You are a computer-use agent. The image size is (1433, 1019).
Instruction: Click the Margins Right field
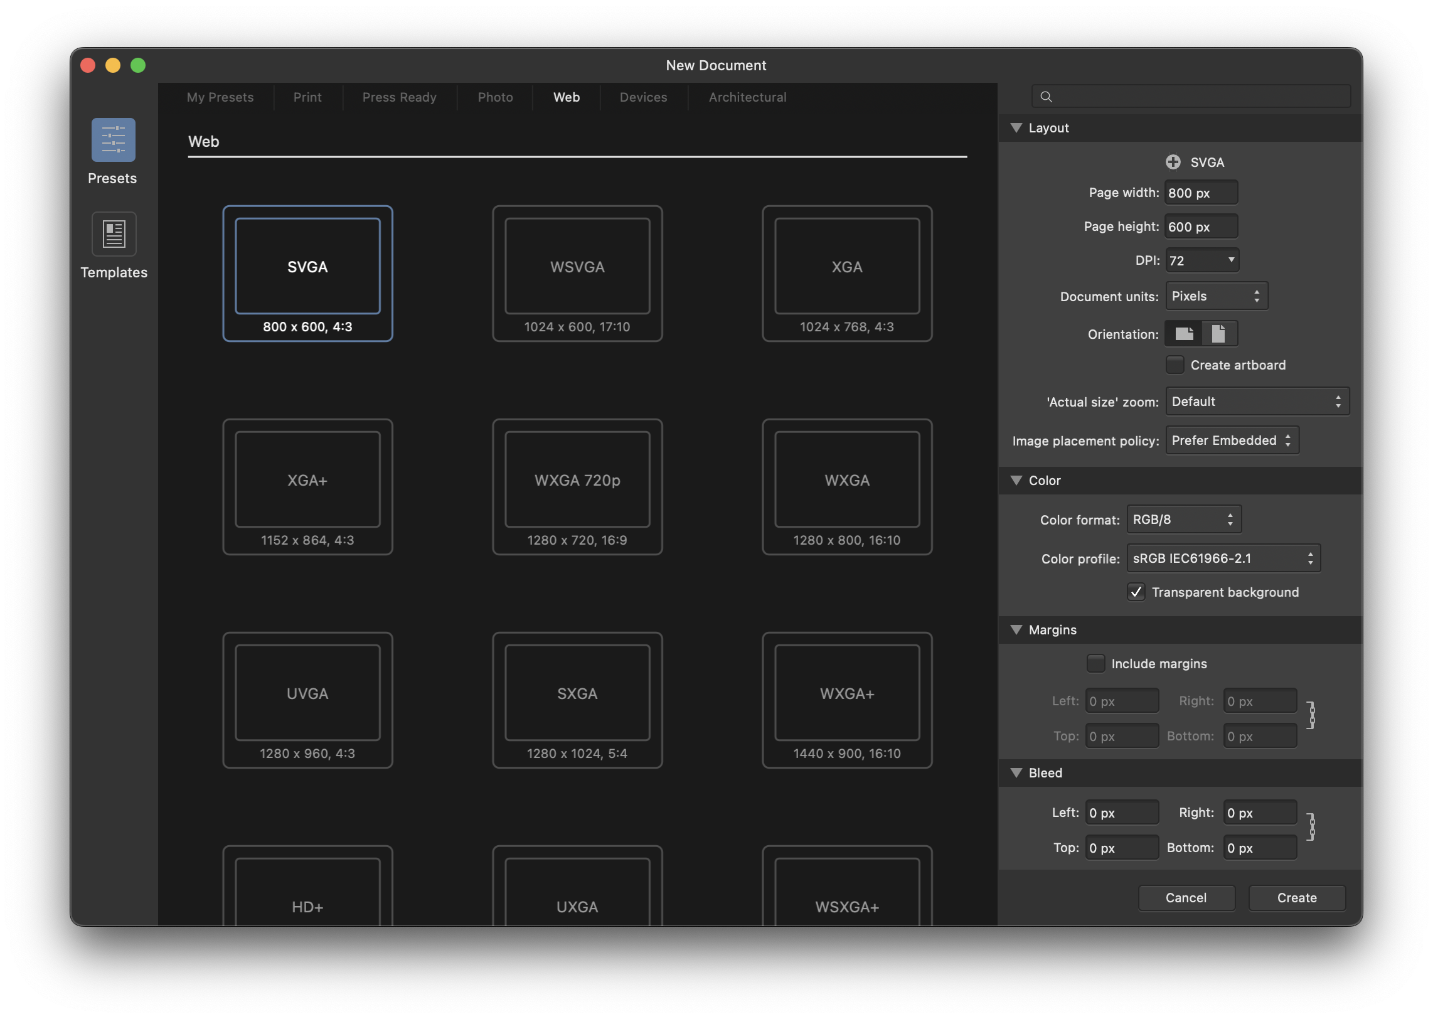pyautogui.click(x=1260, y=701)
